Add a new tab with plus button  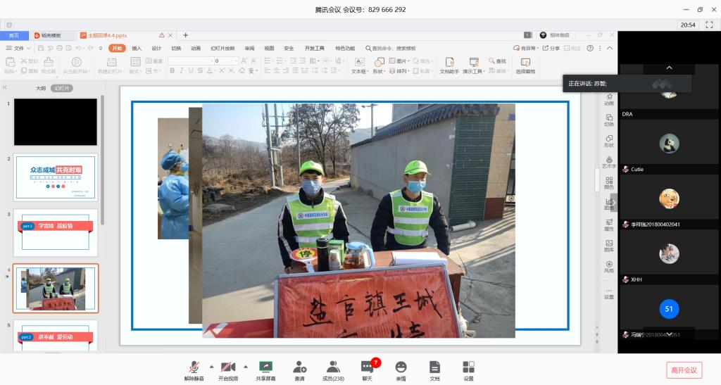pos(186,35)
